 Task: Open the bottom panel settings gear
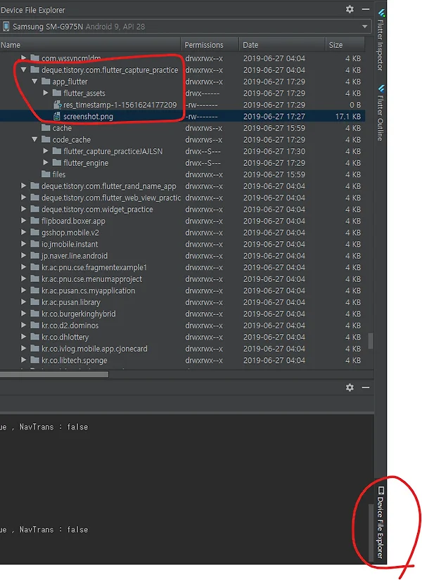[350, 387]
